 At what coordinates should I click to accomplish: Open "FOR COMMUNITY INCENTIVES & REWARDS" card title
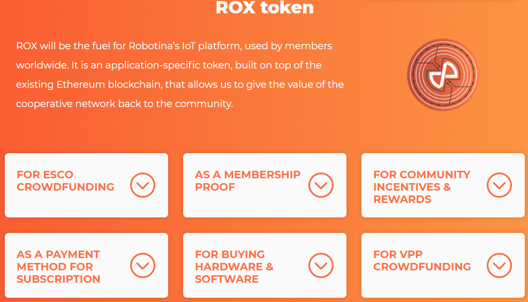point(421,187)
